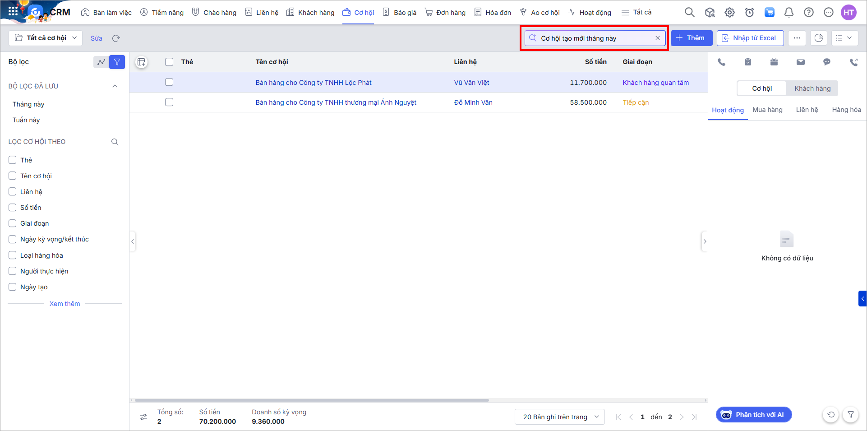Image resolution: width=867 pixels, height=431 pixels.
Task: Click the email envelope icon in right panel
Action: point(800,62)
